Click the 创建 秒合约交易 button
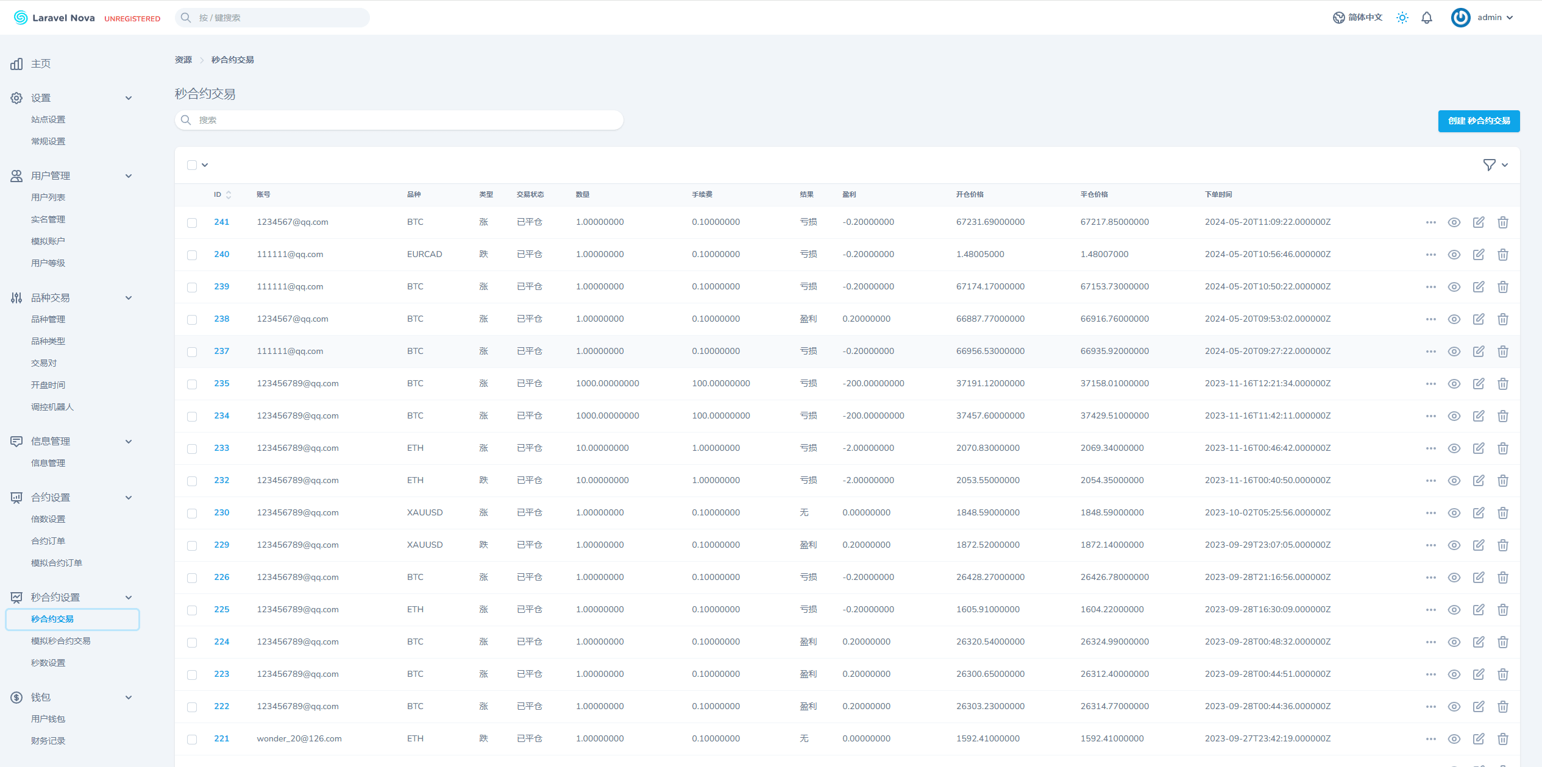Viewport: 1542px width, 767px height. [1478, 121]
